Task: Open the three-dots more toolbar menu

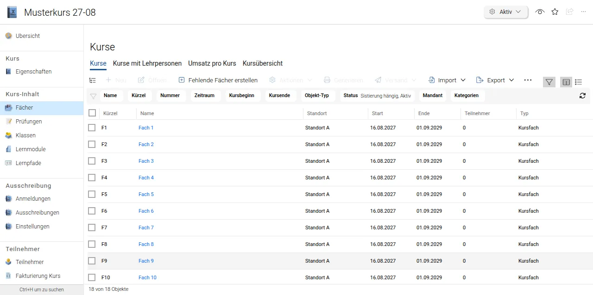Action: pyautogui.click(x=528, y=80)
